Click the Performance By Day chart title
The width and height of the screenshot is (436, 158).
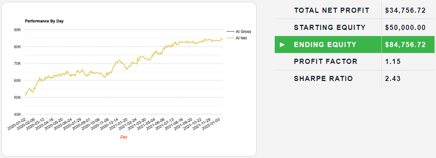pyautogui.click(x=44, y=21)
